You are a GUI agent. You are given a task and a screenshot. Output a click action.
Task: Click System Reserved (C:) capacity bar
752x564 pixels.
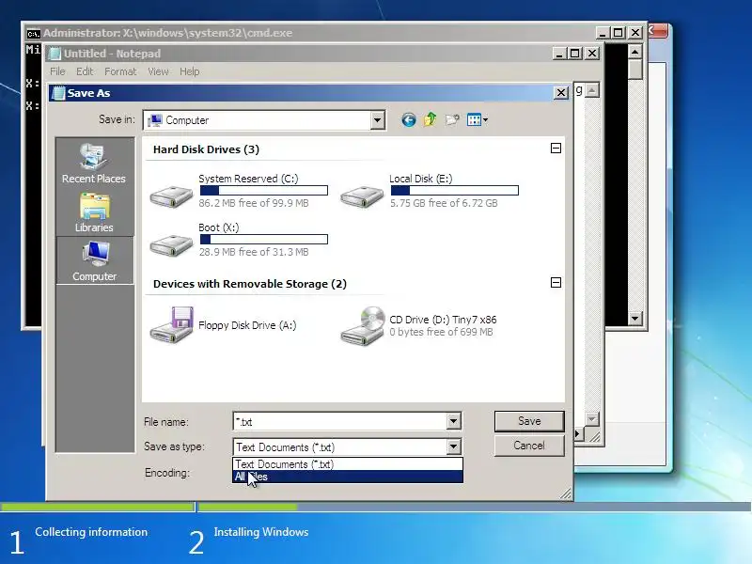tap(264, 191)
